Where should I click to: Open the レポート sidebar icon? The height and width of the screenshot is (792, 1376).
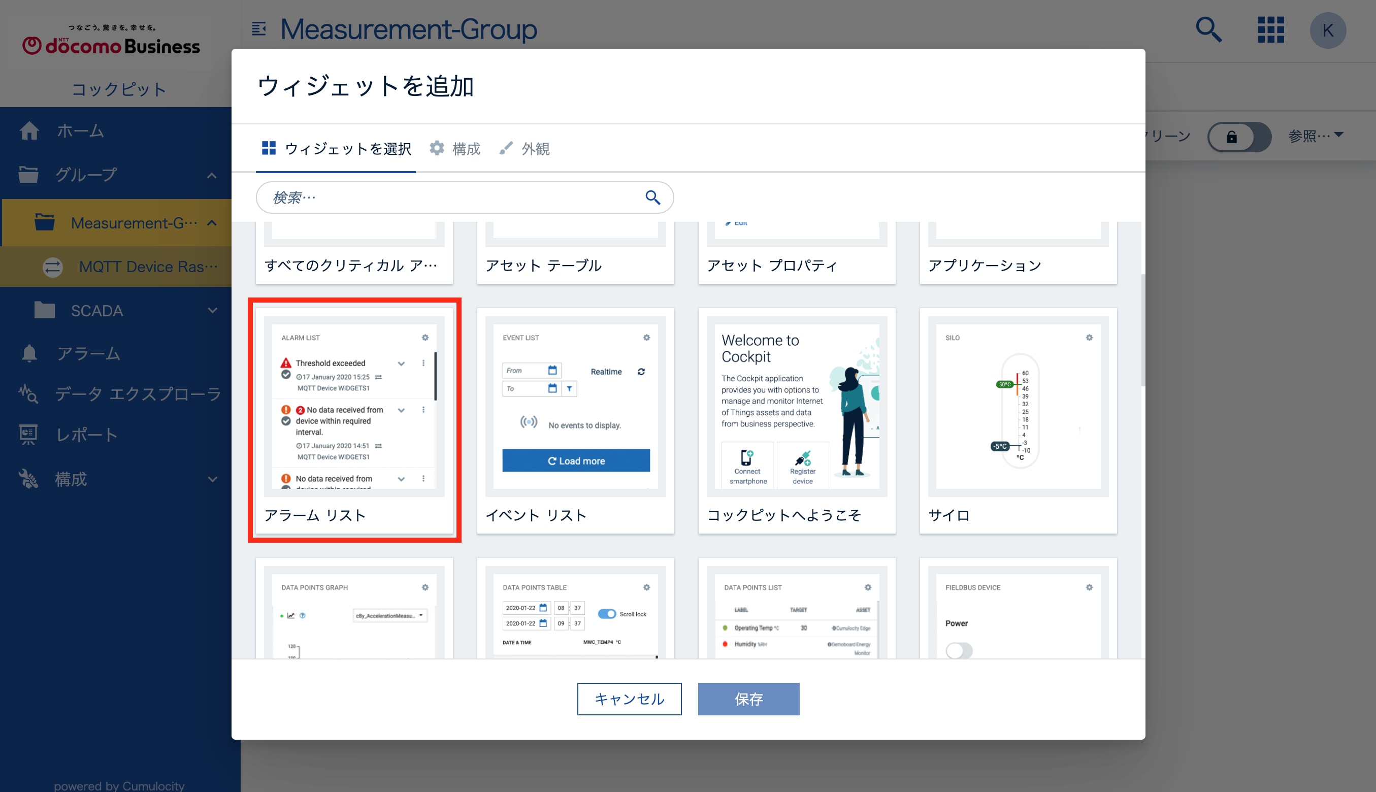(28, 435)
